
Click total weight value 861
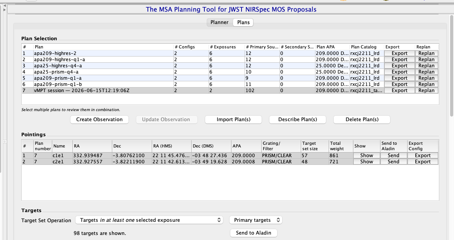341,156
